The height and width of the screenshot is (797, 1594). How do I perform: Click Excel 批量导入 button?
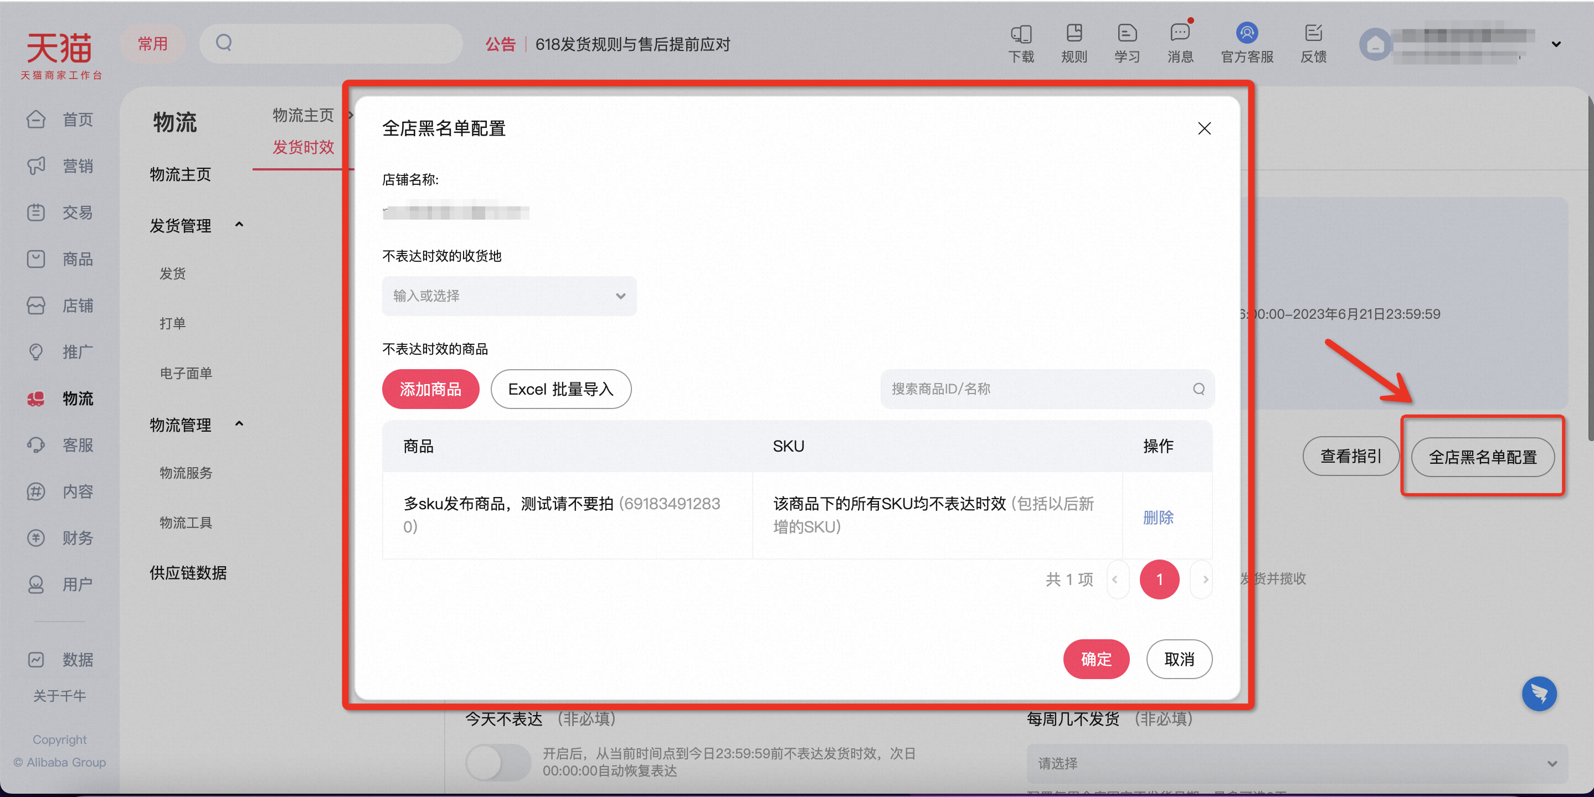561,389
